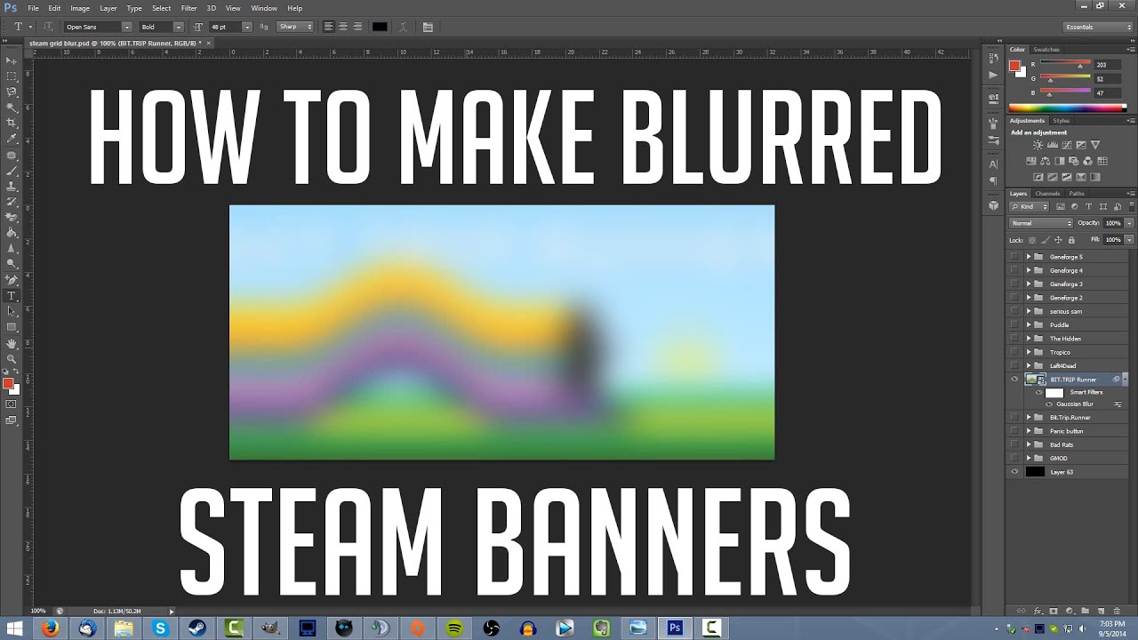Open the Character panel icon
Viewport: 1138px width, 640px height.
(993, 164)
